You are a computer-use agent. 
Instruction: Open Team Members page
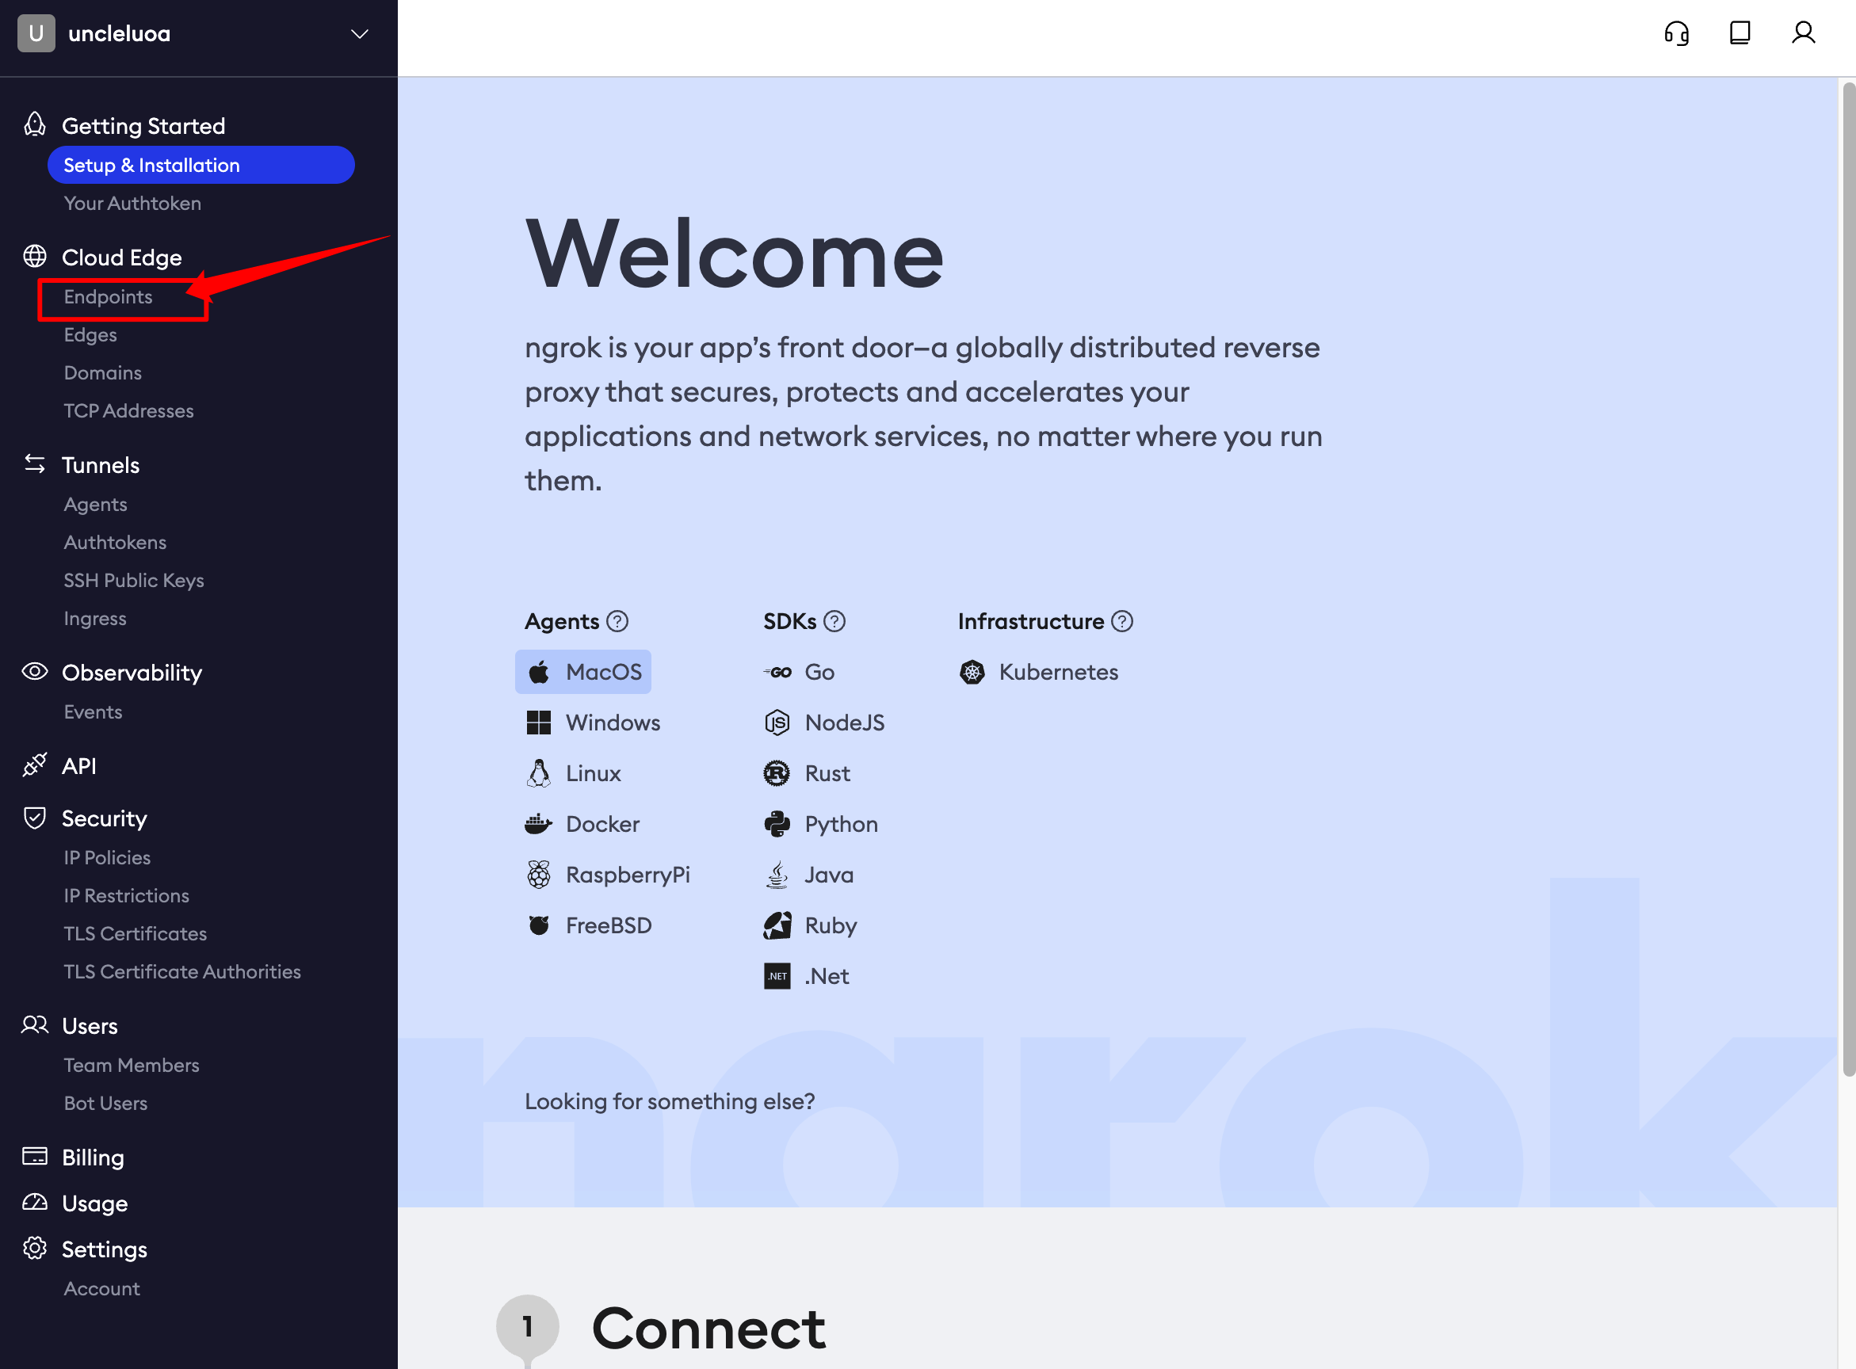[132, 1066]
